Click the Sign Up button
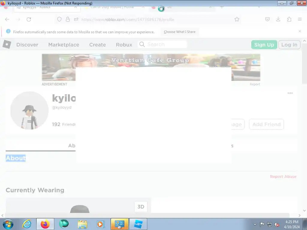This screenshot has width=307, height=230. coord(264,45)
